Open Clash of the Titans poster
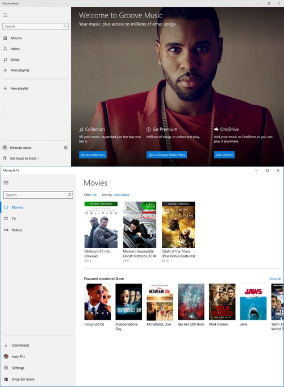Screen dimensions: 284x387 178,224
